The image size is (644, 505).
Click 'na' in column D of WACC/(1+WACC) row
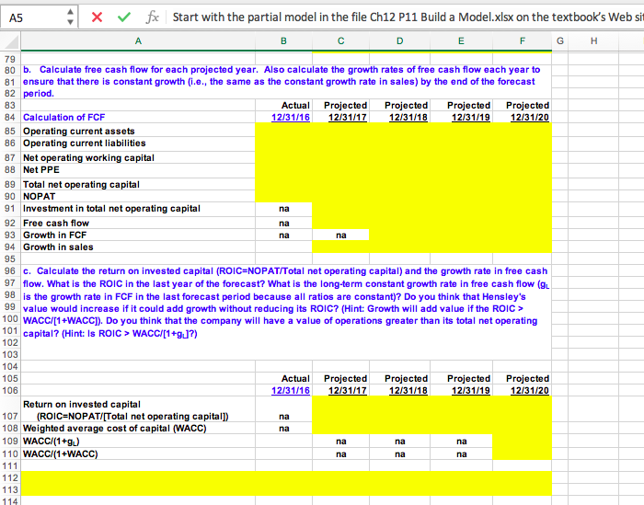[x=400, y=454]
